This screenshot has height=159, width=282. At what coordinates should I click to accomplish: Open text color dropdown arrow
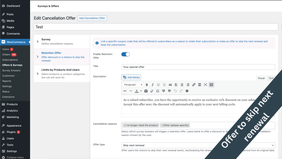coord(141,91)
